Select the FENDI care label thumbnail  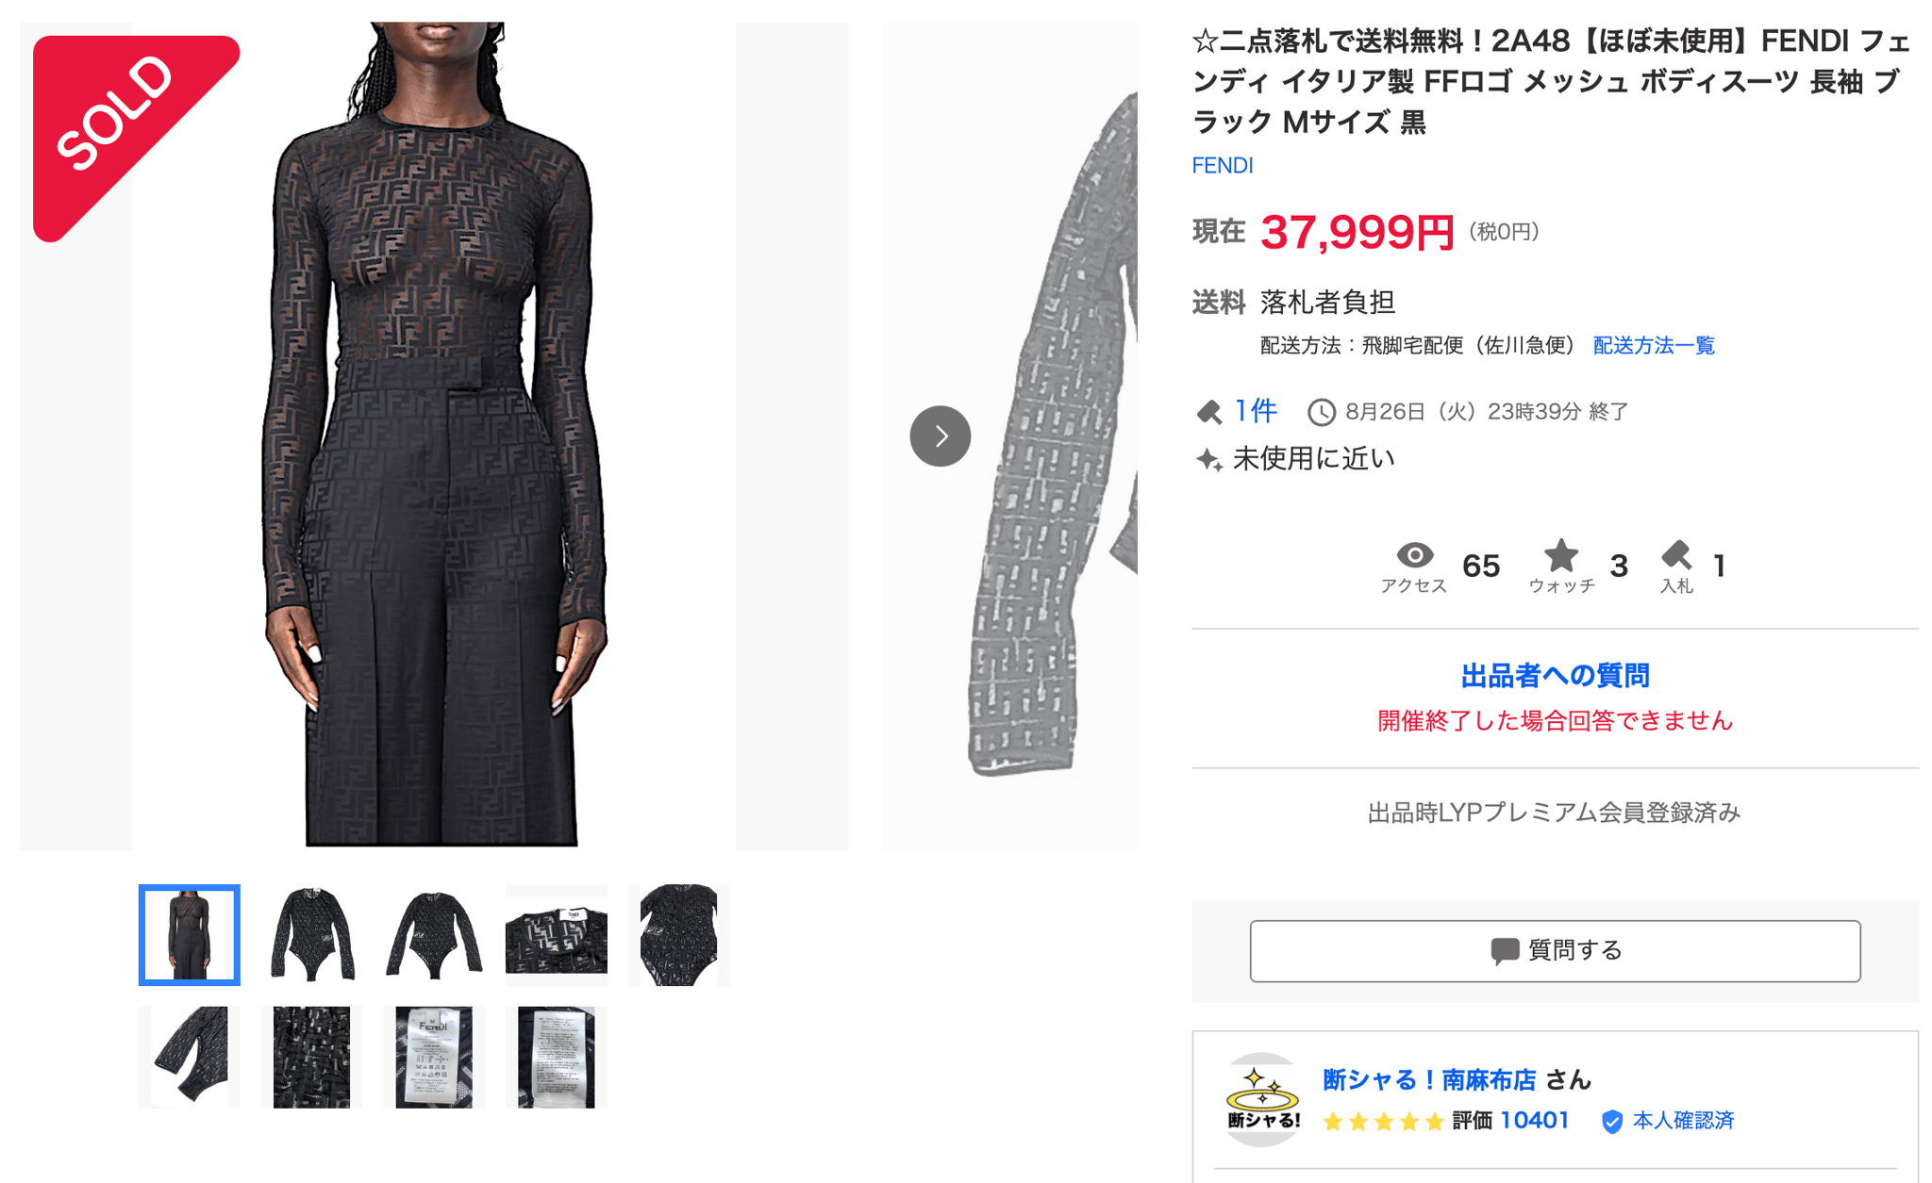tap(434, 1057)
